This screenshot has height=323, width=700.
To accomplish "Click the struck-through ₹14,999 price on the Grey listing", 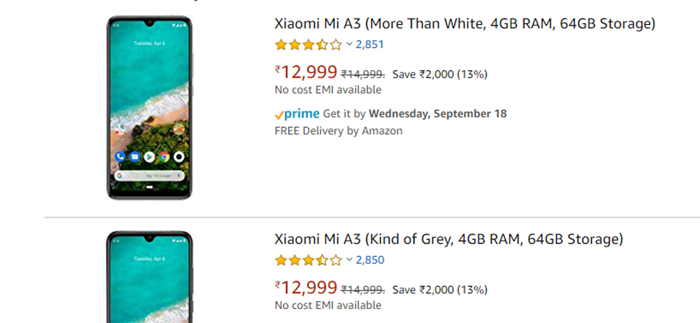I will click(x=363, y=290).
